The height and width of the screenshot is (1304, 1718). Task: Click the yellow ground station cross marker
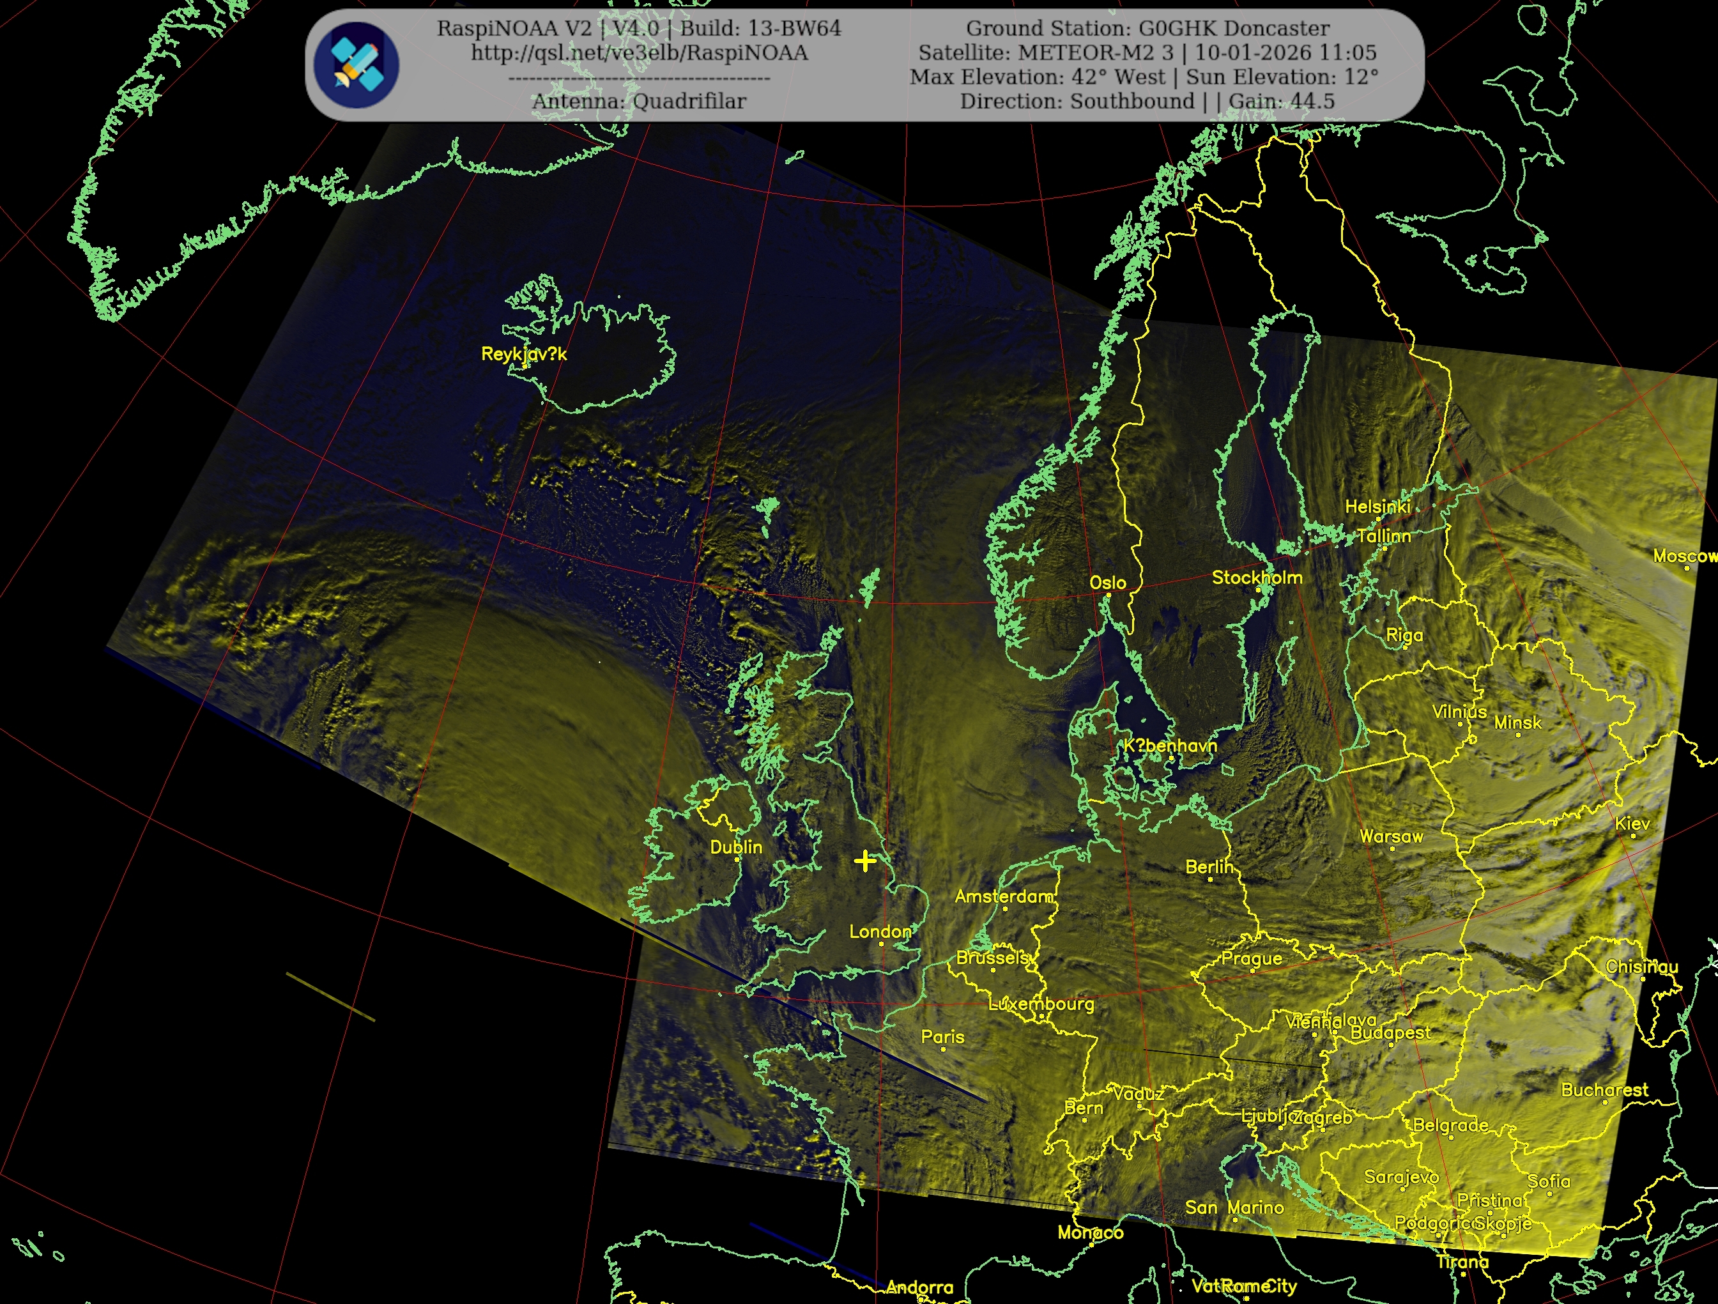point(864,861)
